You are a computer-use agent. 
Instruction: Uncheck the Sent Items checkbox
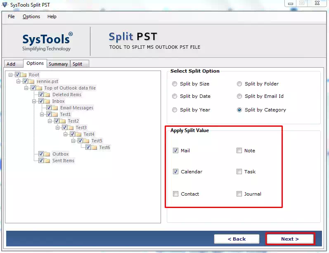pos(41,161)
